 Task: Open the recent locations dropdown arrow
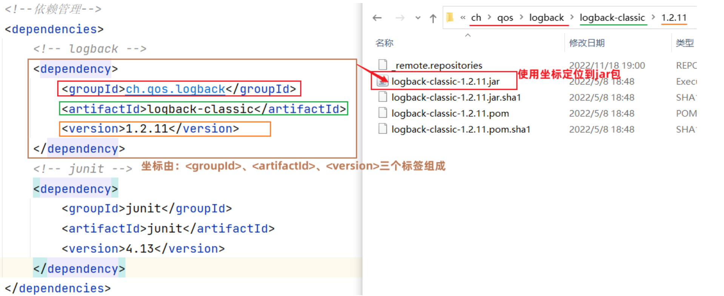418,18
